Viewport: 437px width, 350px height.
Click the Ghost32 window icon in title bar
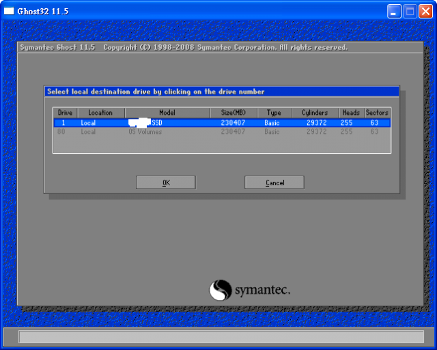click(x=9, y=11)
